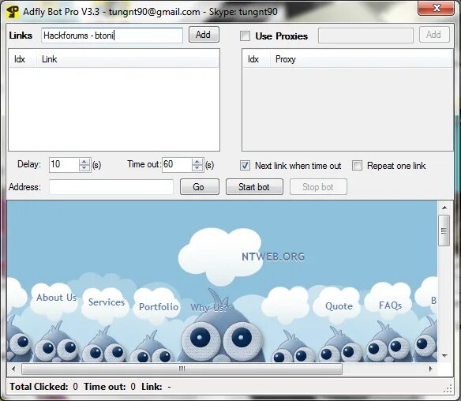Click the resize grip in status bar
Screen dimensions: 461x401
point(448,388)
